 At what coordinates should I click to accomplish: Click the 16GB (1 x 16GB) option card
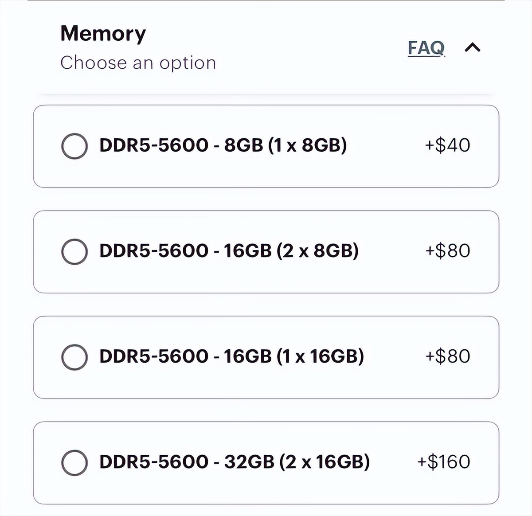266,356
